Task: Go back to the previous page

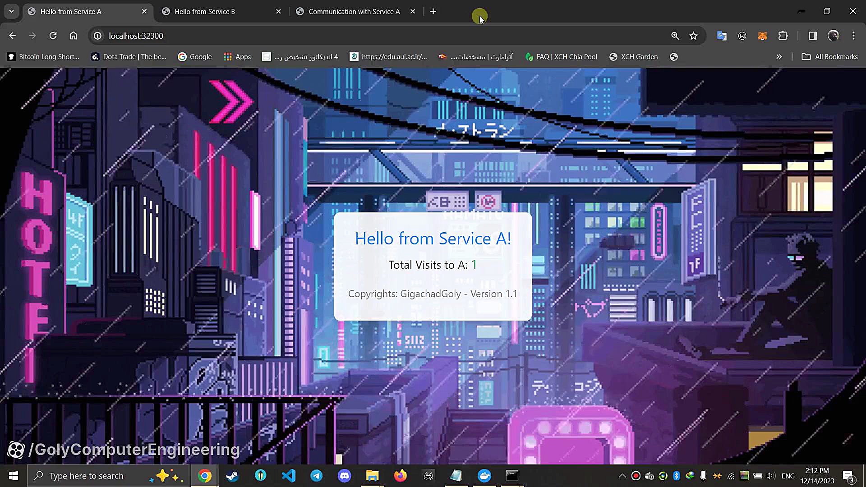Action: (x=13, y=36)
